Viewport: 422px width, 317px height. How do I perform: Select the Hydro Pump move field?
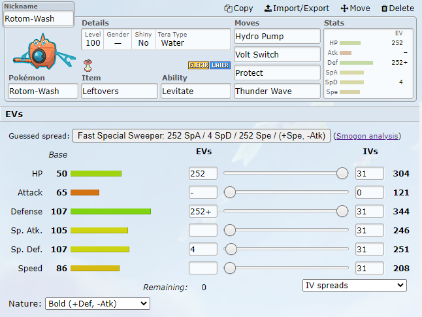point(277,36)
